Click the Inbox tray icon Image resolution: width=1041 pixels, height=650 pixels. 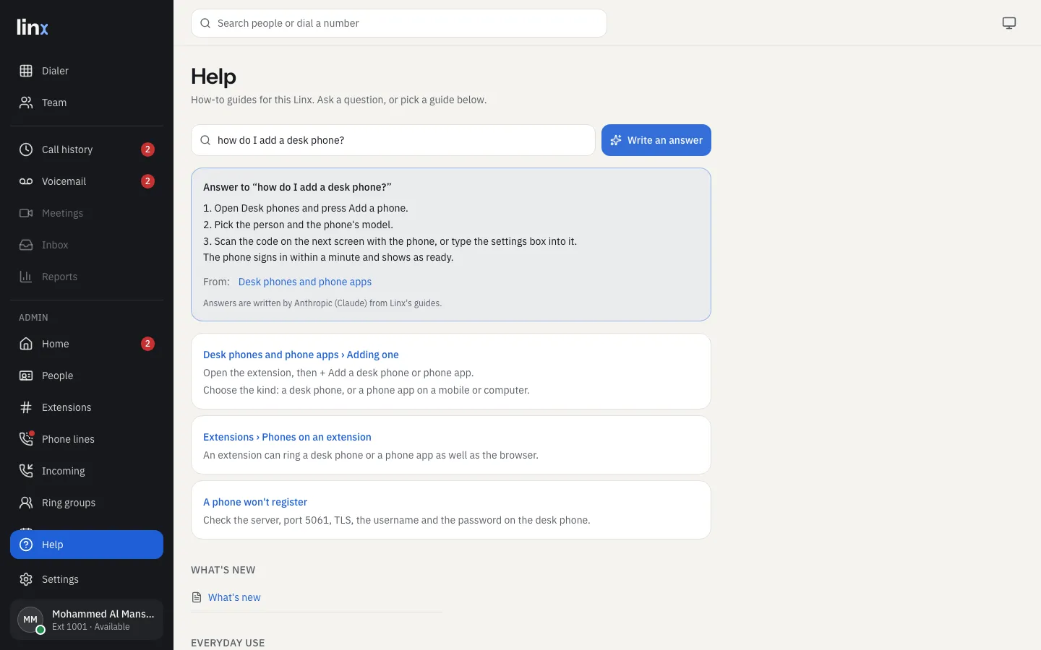click(x=26, y=245)
